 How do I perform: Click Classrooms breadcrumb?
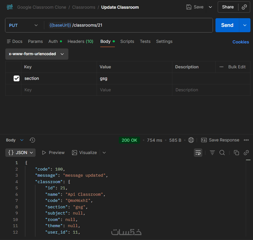click(x=83, y=7)
